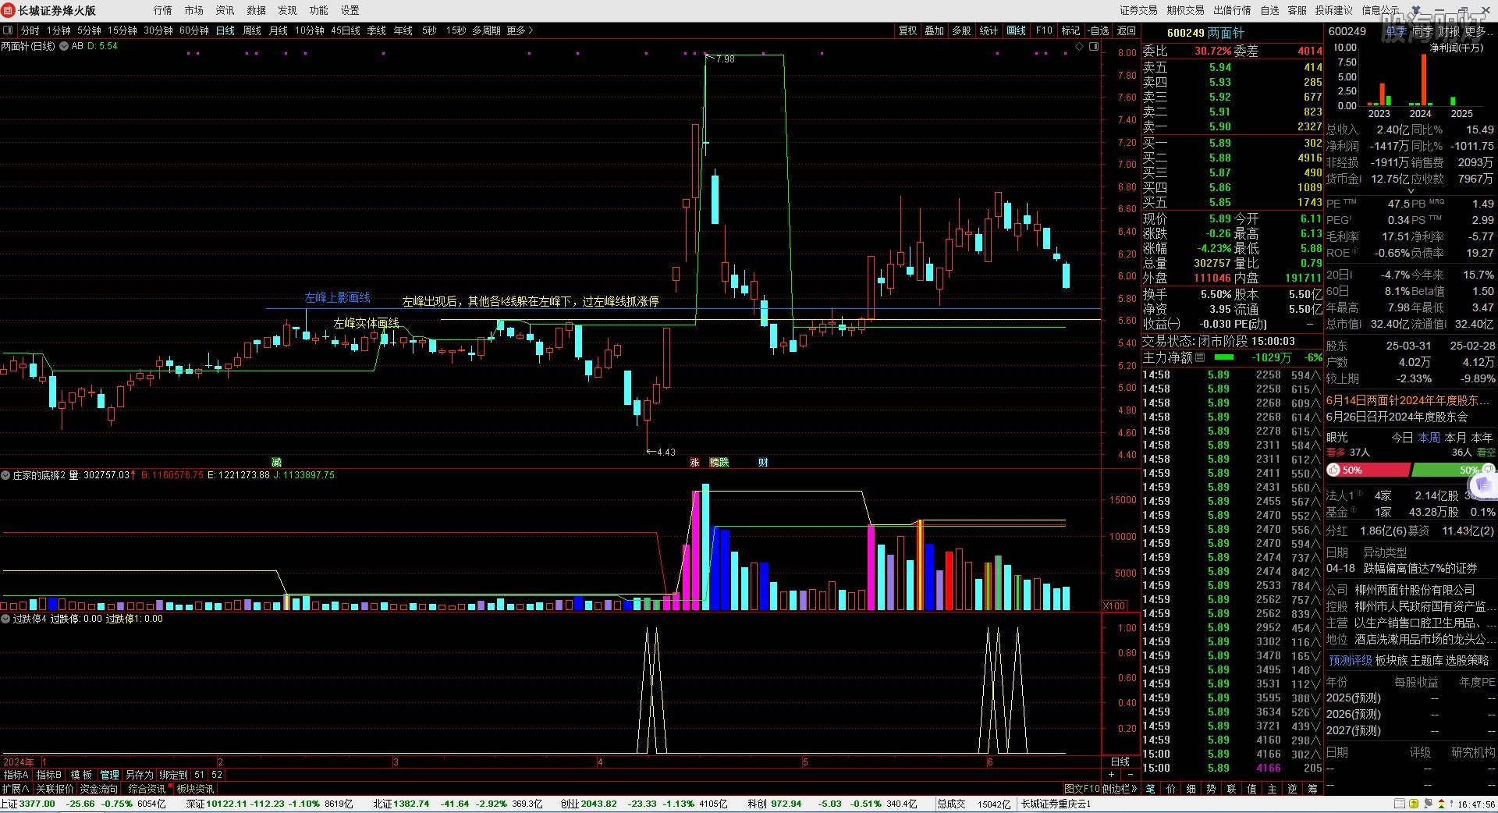Click the 价 price tab icon
The height and width of the screenshot is (813, 1498).
tap(1170, 789)
